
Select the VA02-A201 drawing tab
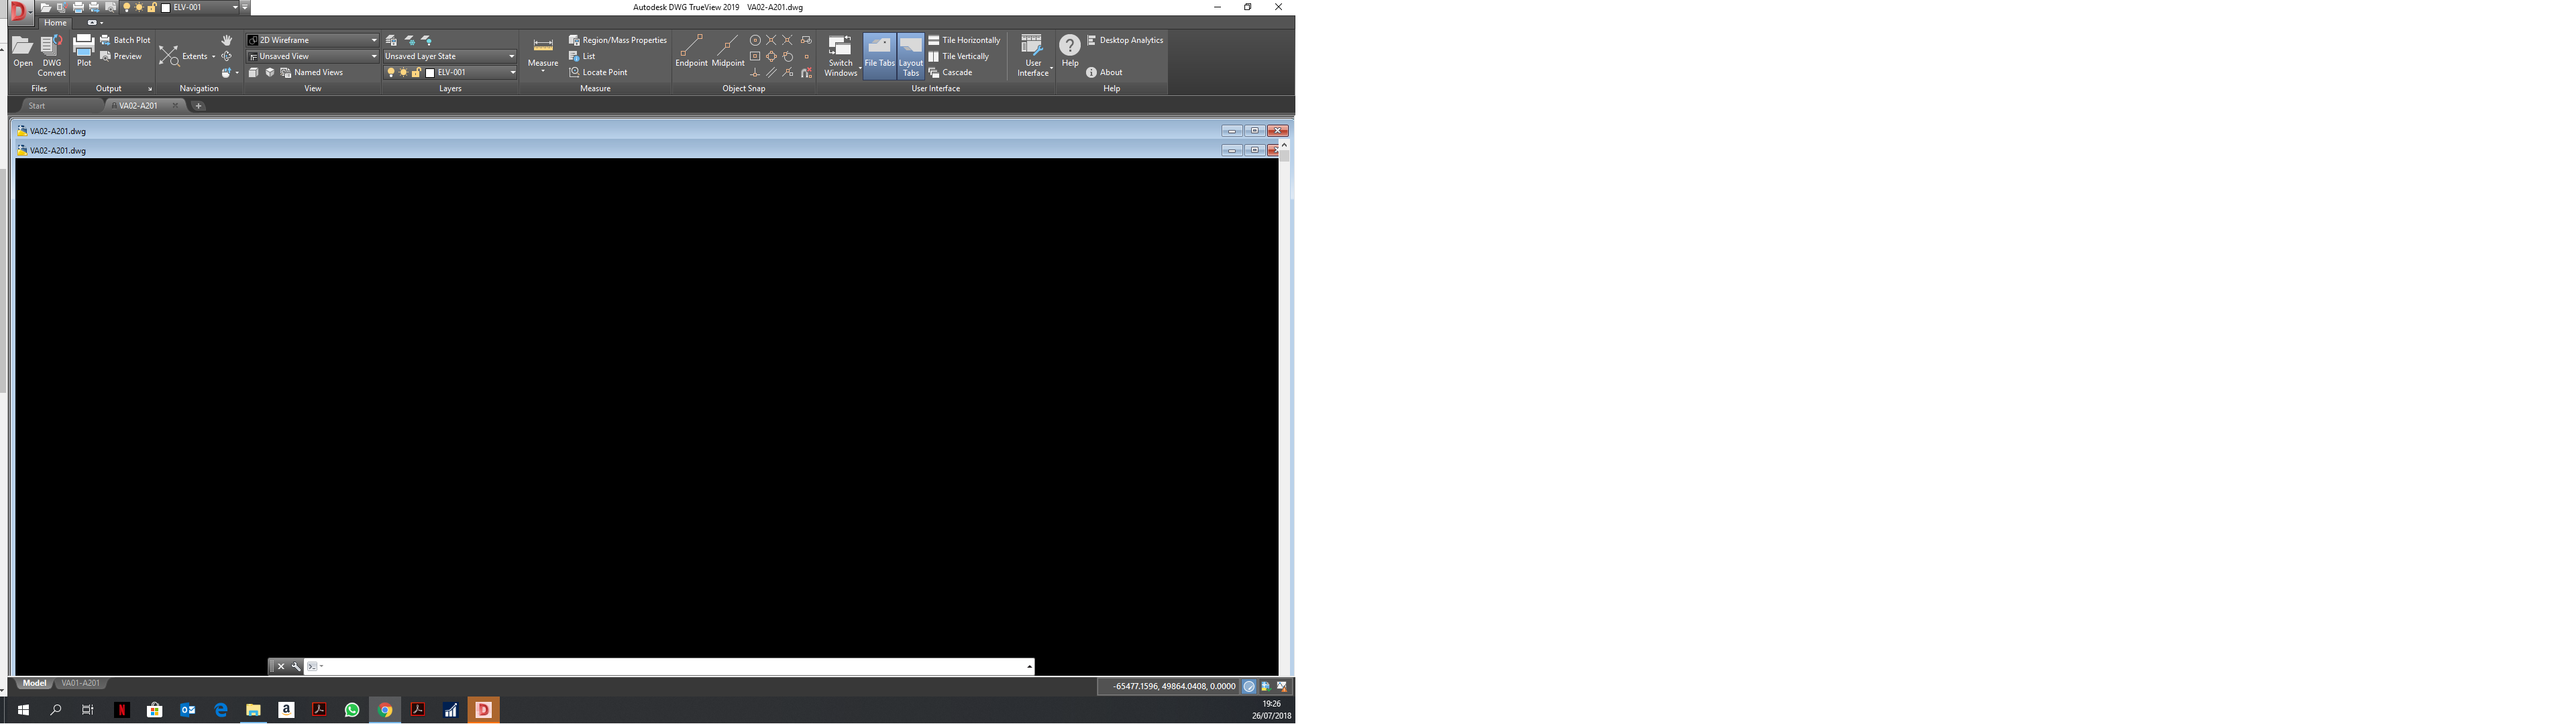pyautogui.click(x=135, y=105)
